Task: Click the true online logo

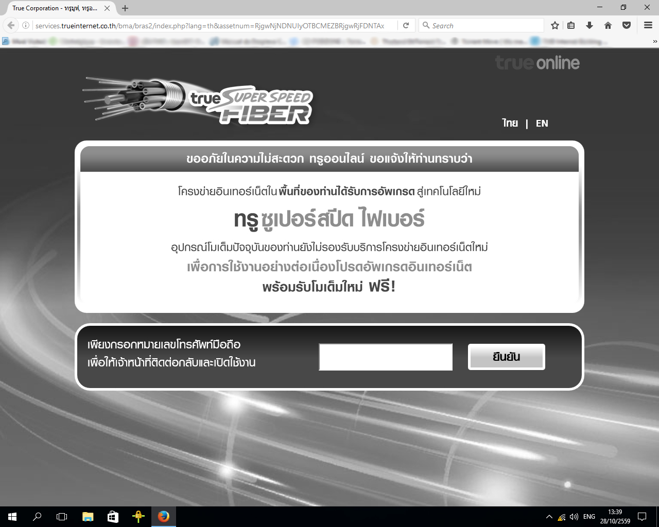Action: (x=537, y=63)
